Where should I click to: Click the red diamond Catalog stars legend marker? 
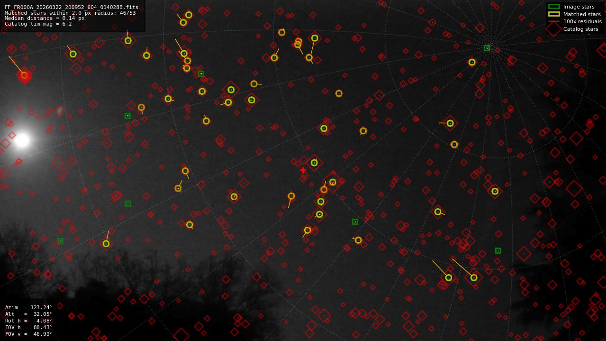click(x=554, y=29)
